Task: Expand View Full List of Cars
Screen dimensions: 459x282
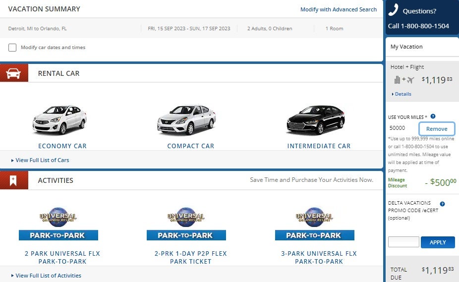Action: [x=42, y=160]
